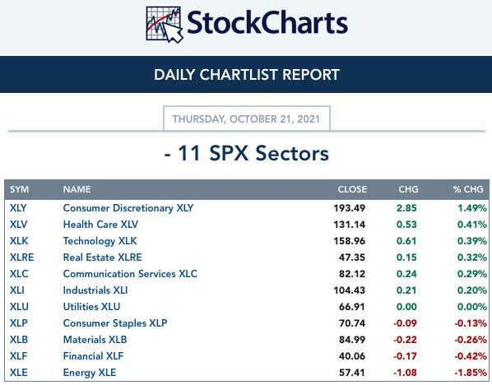Click the Thursday, October 21, 2021 date box
The image size is (492, 385).
point(247,118)
